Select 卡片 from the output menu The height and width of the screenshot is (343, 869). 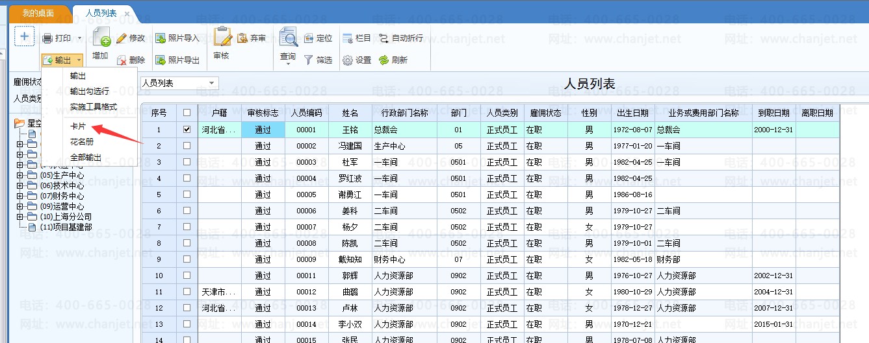78,126
